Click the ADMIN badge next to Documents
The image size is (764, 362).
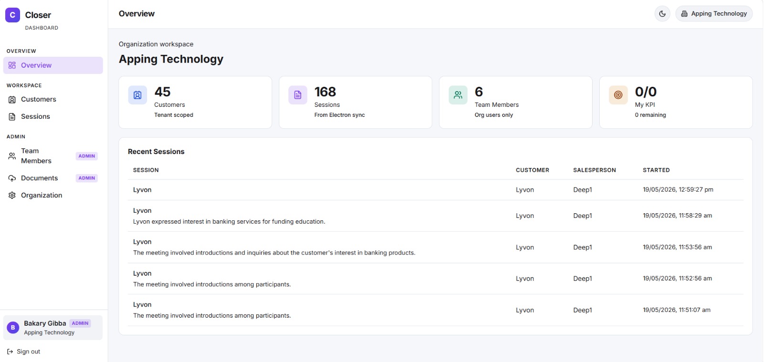click(87, 178)
